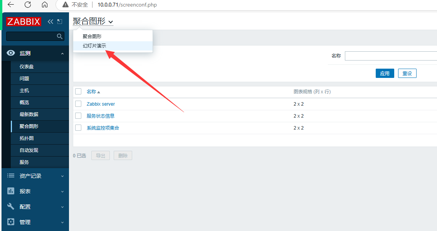
Task: Open 问题 in sidebar
Action: [40, 79]
